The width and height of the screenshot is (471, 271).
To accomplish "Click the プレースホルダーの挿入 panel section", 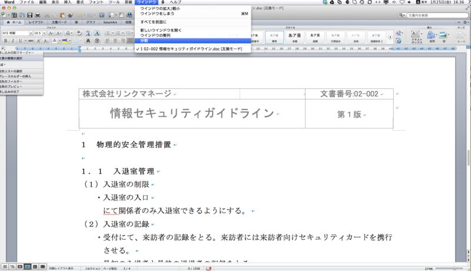I will tap(22, 77).
